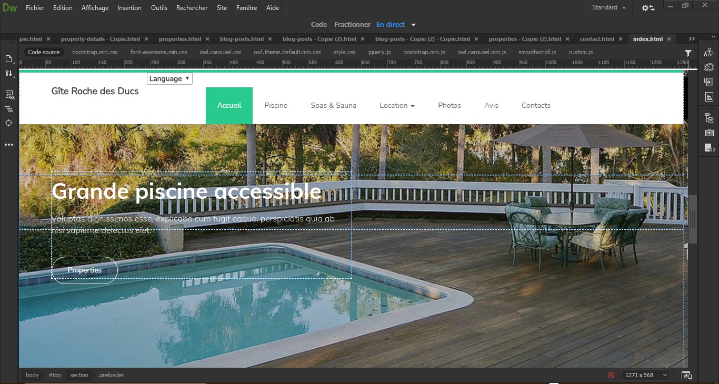
Task: Switch to Code view
Action: (x=318, y=25)
